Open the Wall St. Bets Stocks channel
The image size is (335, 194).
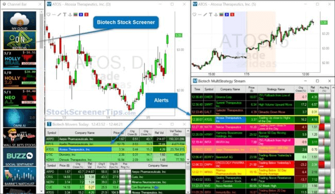point(20,138)
